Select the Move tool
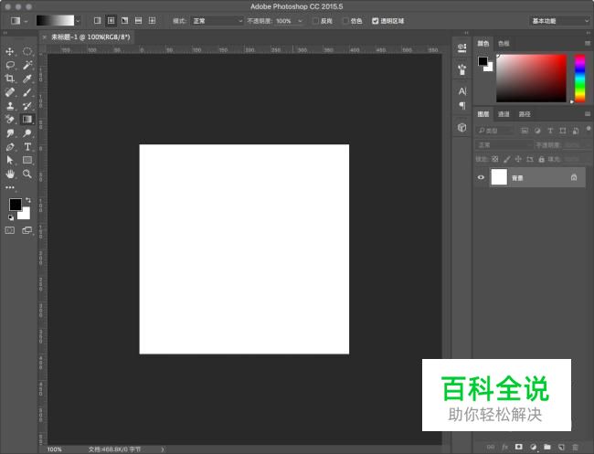Image resolution: width=594 pixels, height=454 pixels. (x=10, y=52)
